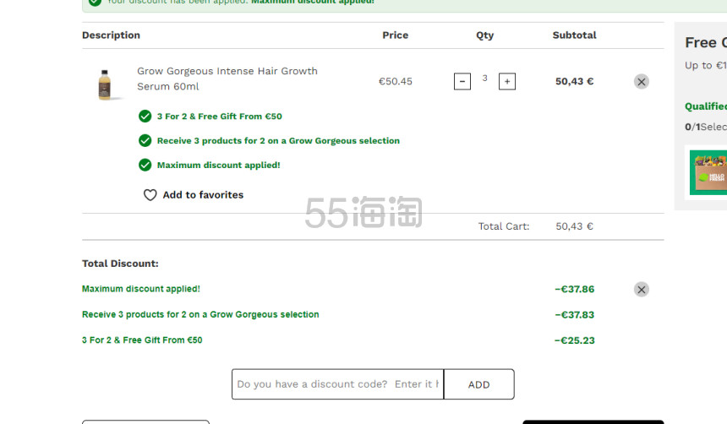Screen dimensions: 727x424
Task: Increase serum quantity with plus button
Action: [x=507, y=82]
